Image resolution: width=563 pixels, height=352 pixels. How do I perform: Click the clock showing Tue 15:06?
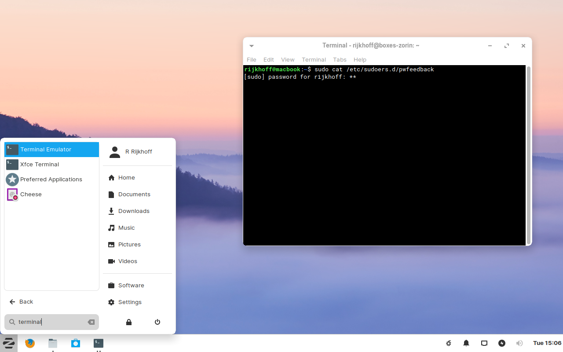[x=547, y=343]
